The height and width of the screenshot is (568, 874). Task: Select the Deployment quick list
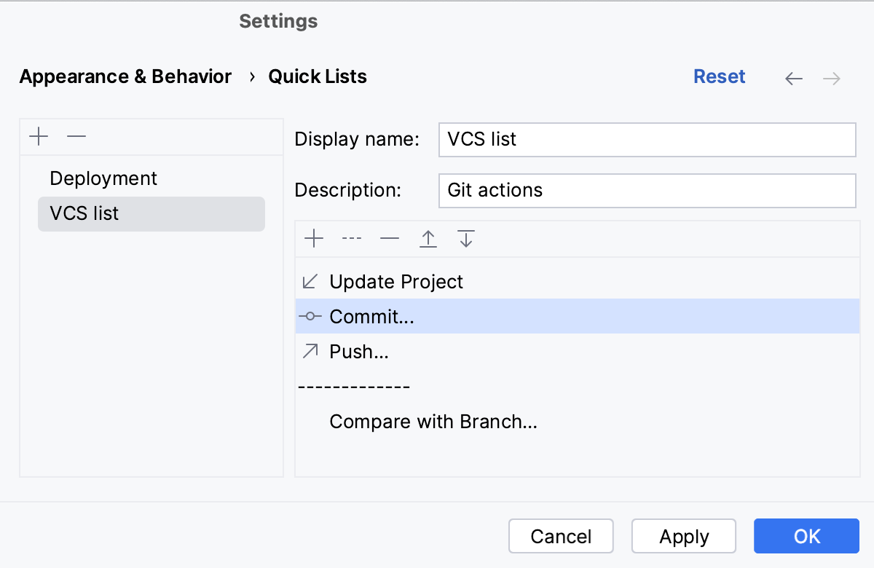click(x=103, y=178)
